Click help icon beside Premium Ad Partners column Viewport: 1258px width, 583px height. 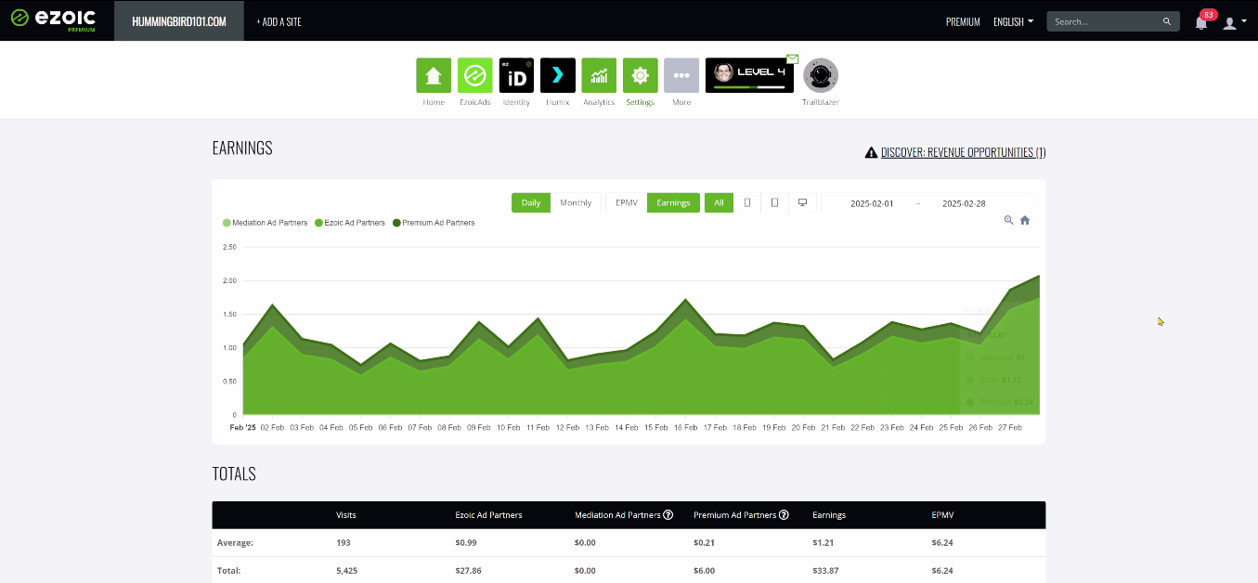(x=784, y=515)
